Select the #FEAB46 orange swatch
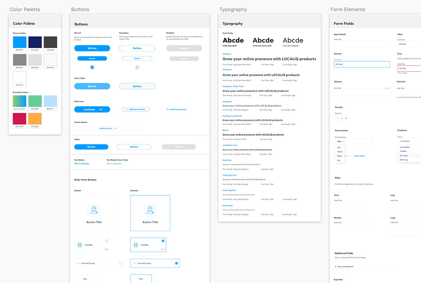421x283 pixels. [35, 119]
